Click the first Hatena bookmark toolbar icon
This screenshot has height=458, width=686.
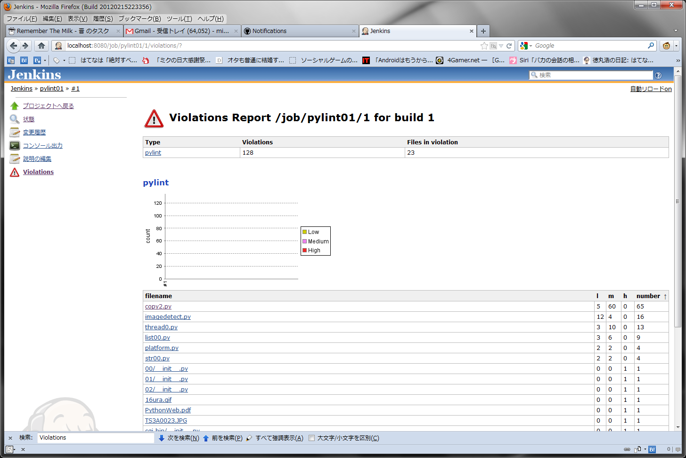pyautogui.click(x=11, y=60)
